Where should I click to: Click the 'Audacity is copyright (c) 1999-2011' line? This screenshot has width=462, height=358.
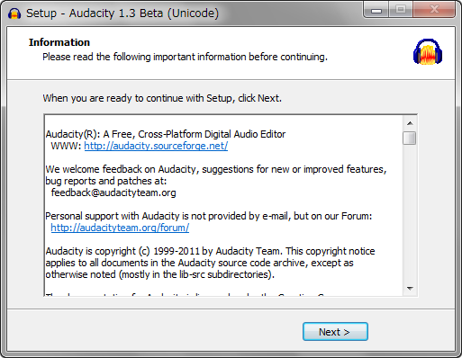210,251
